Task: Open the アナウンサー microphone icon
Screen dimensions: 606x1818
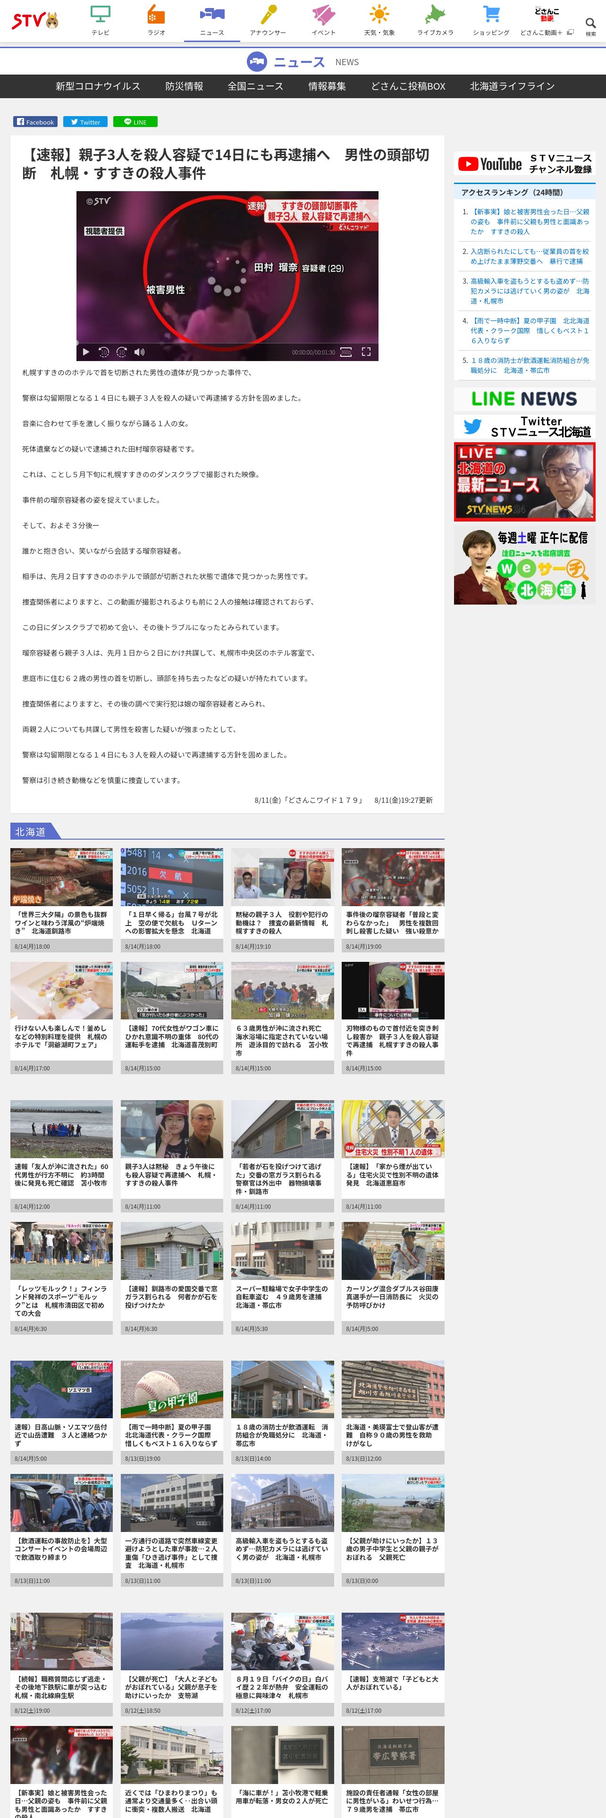Action: [268, 14]
